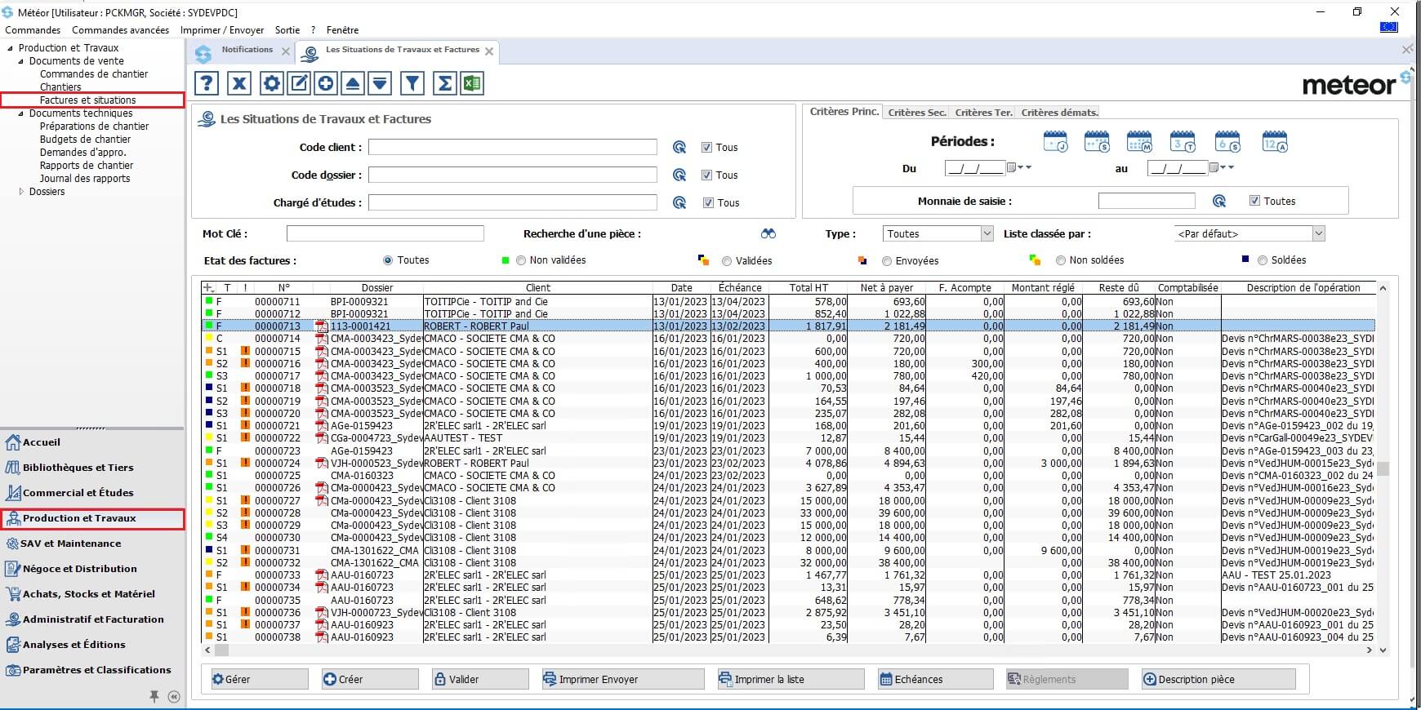The height and width of the screenshot is (710, 1421).
Task: Open the PDF icon on row 00000713
Action: click(322, 326)
